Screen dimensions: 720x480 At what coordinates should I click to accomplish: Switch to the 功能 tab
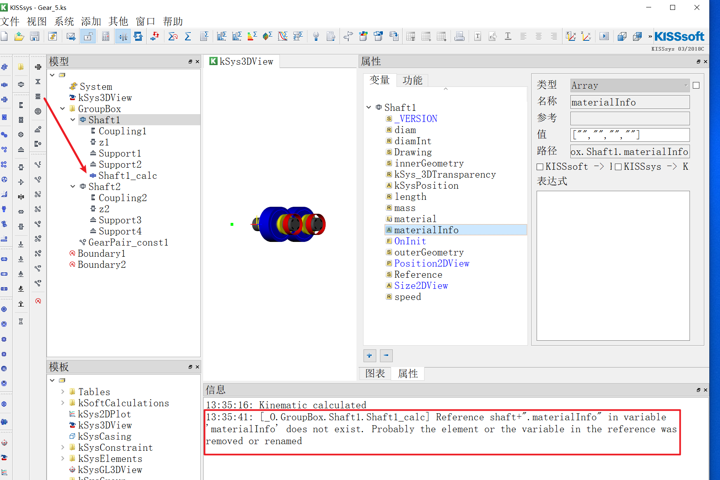coord(413,80)
